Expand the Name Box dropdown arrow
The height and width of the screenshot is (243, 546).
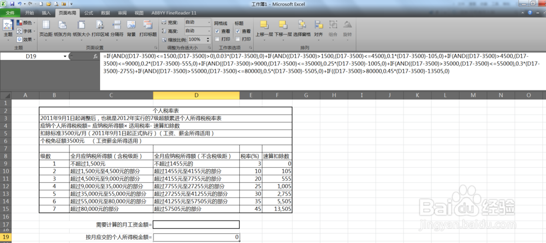coord(65,56)
